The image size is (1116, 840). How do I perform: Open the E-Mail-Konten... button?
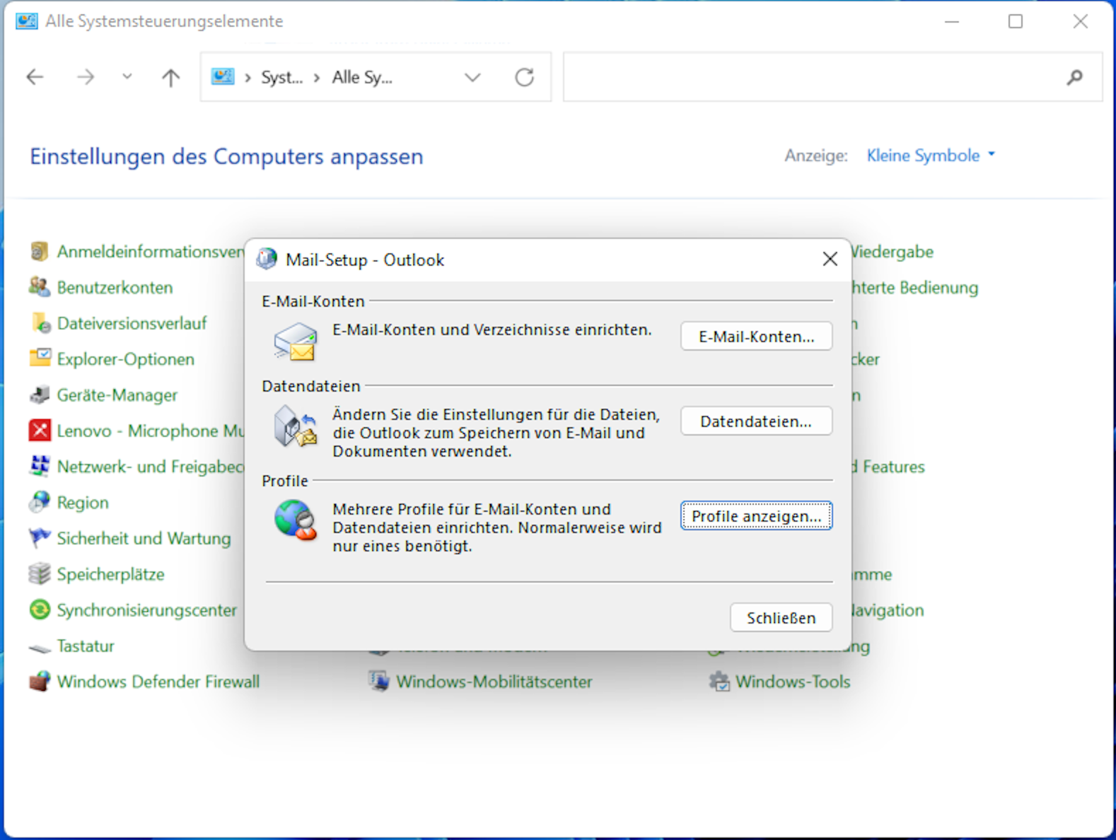tap(756, 337)
